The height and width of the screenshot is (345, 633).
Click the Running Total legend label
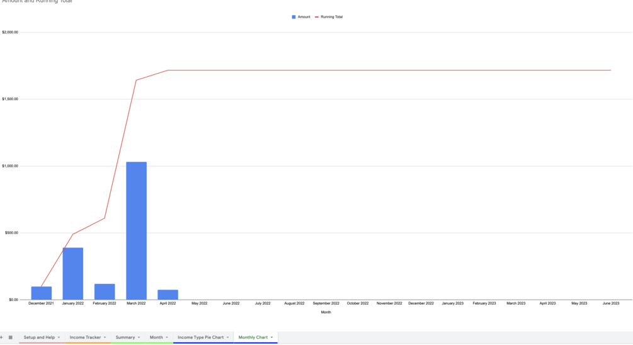pos(332,17)
